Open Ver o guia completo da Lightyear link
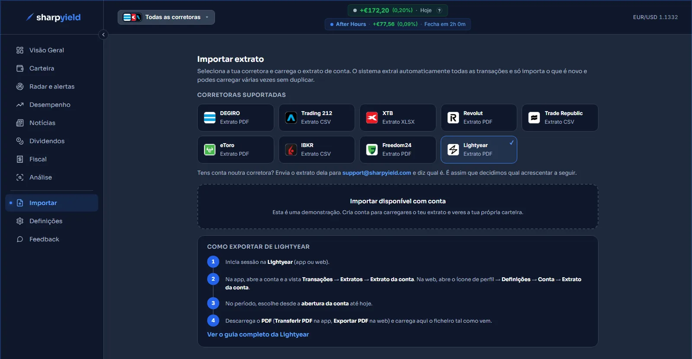This screenshot has width=692, height=359. [x=258, y=334]
